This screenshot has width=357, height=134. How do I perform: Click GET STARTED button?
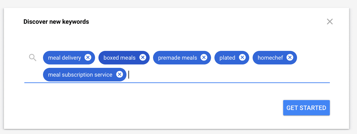tap(306, 108)
